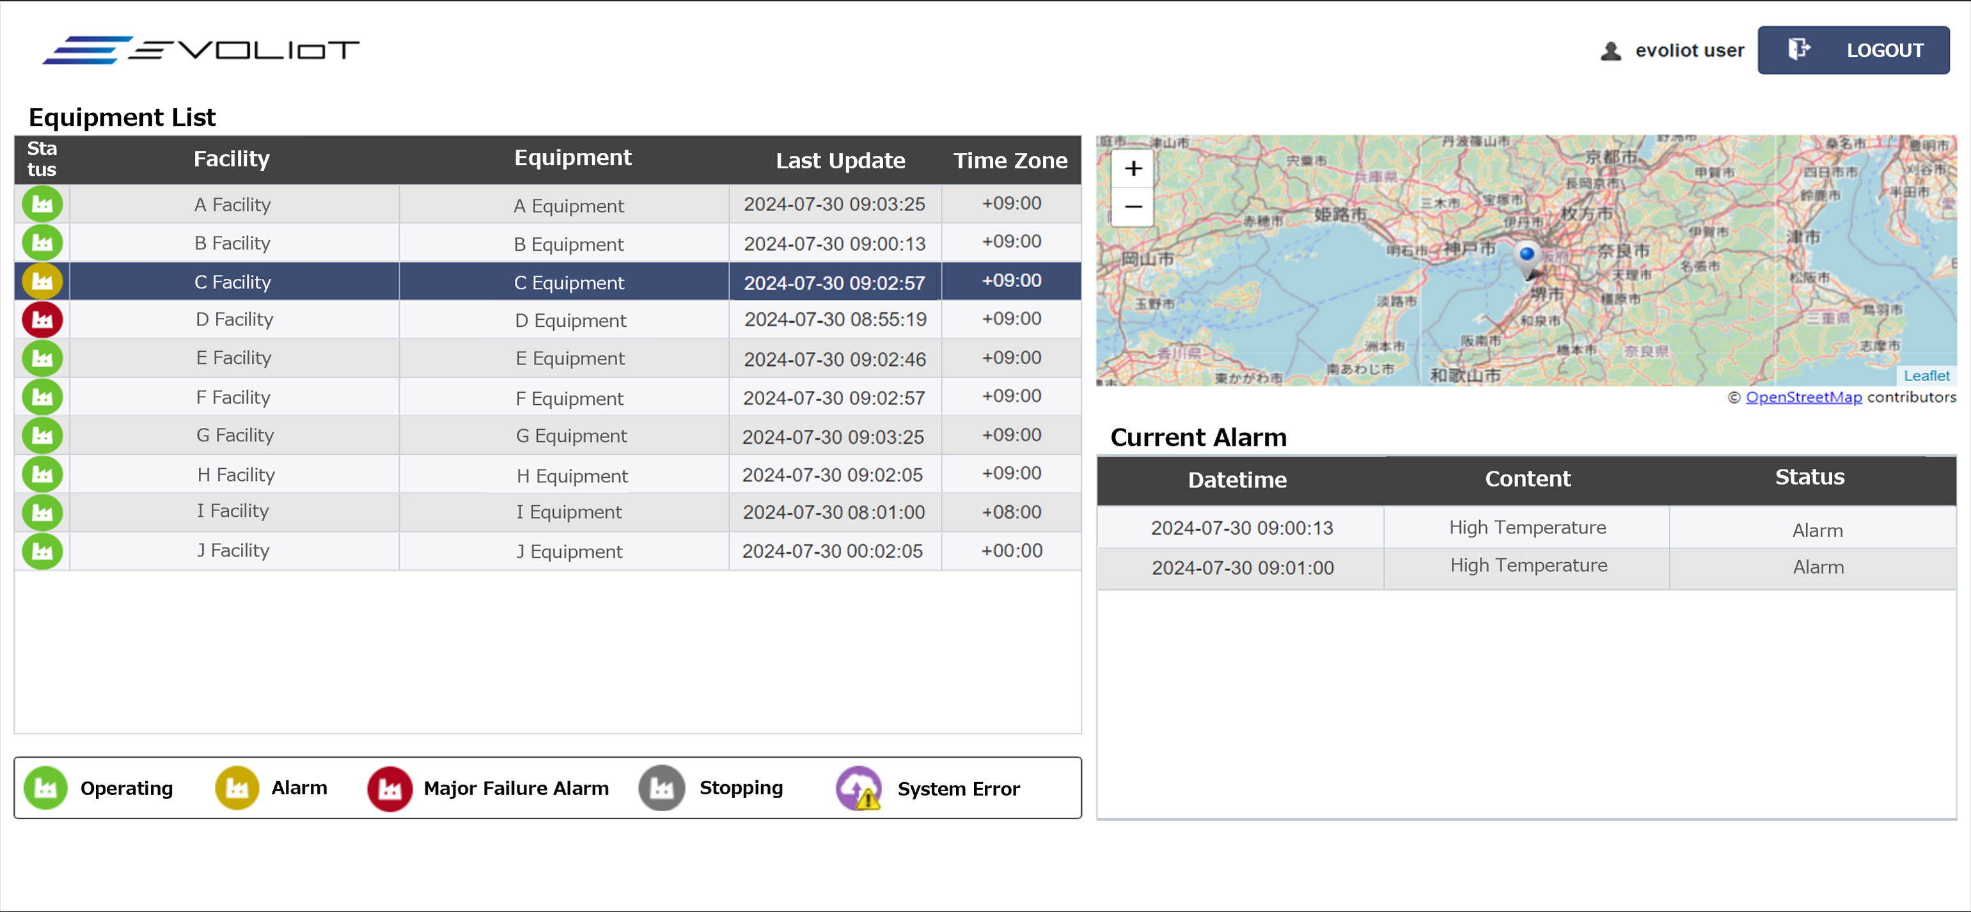This screenshot has height=912, width=1971.
Task: Click the gray Stopping legend icon
Action: pyautogui.click(x=662, y=787)
